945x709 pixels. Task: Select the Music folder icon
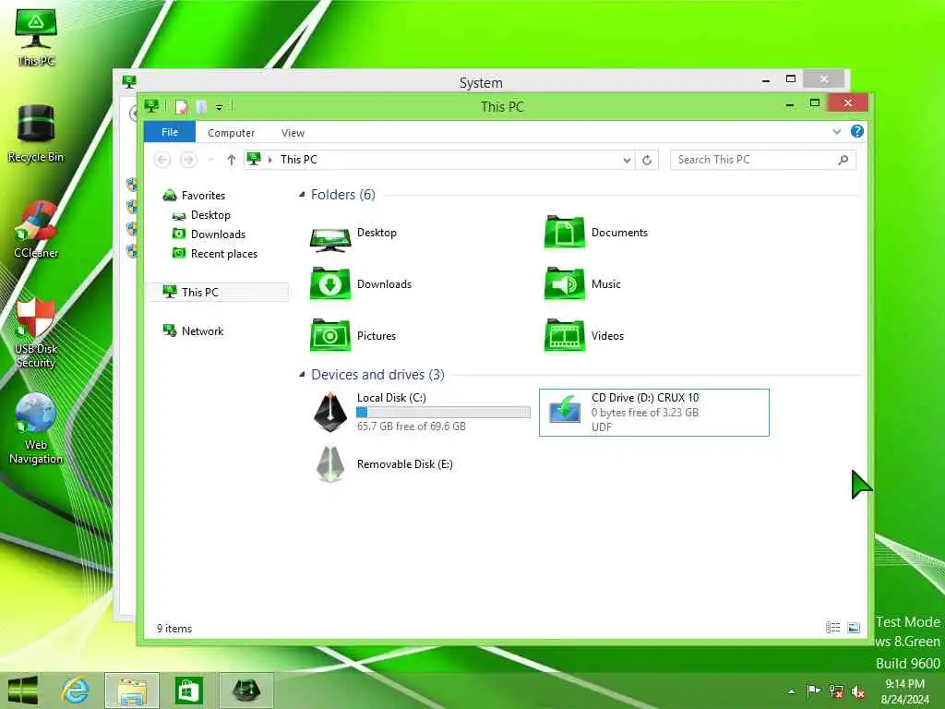coord(565,284)
